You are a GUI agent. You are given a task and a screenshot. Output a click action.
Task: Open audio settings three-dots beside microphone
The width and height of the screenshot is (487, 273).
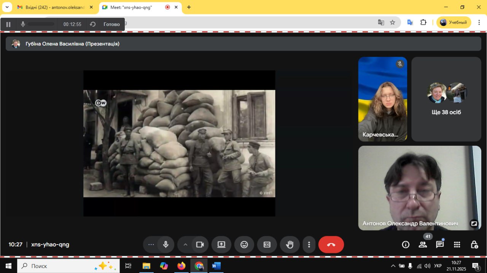[151, 245]
